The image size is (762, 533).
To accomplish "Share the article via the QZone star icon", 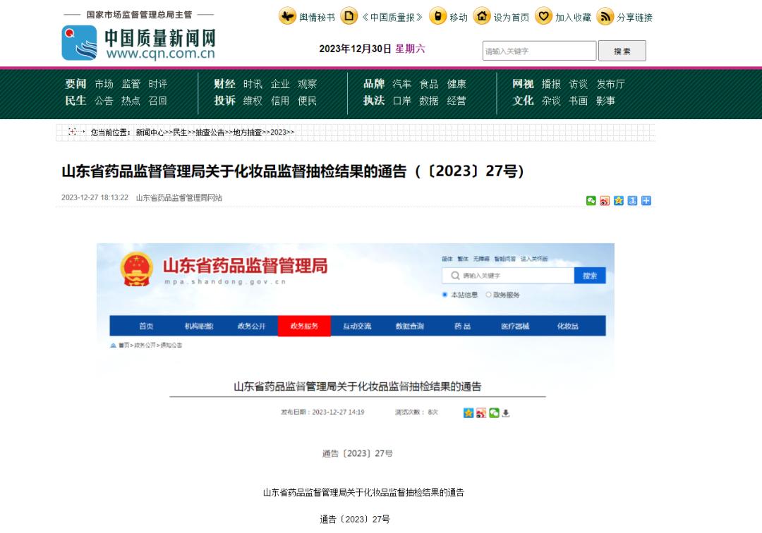I will (619, 200).
